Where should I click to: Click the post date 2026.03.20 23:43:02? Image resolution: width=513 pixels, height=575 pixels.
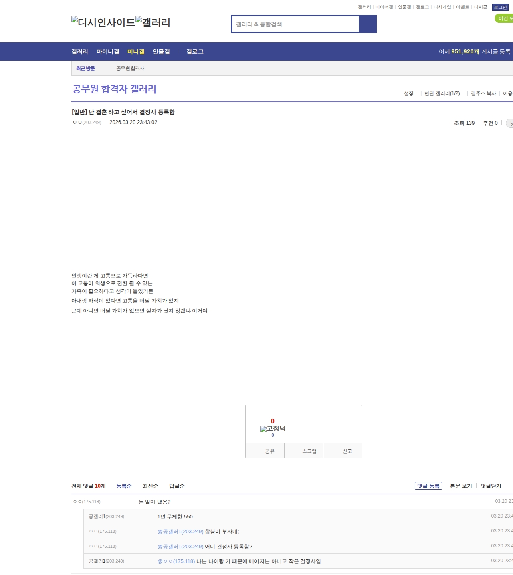(x=133, y=122)
